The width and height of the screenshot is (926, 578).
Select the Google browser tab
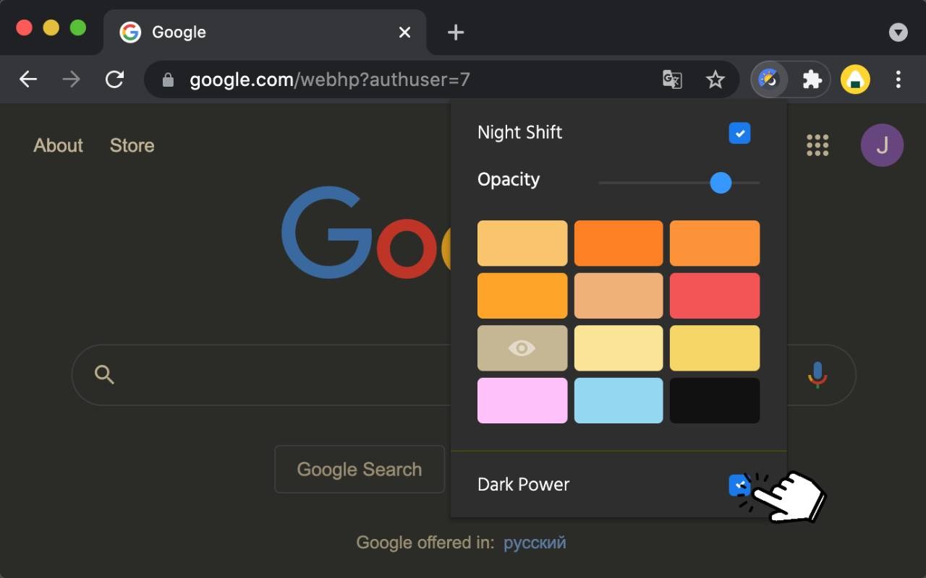253,33
